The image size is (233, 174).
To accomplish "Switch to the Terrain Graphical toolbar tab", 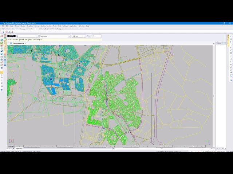I will [46, 29].
